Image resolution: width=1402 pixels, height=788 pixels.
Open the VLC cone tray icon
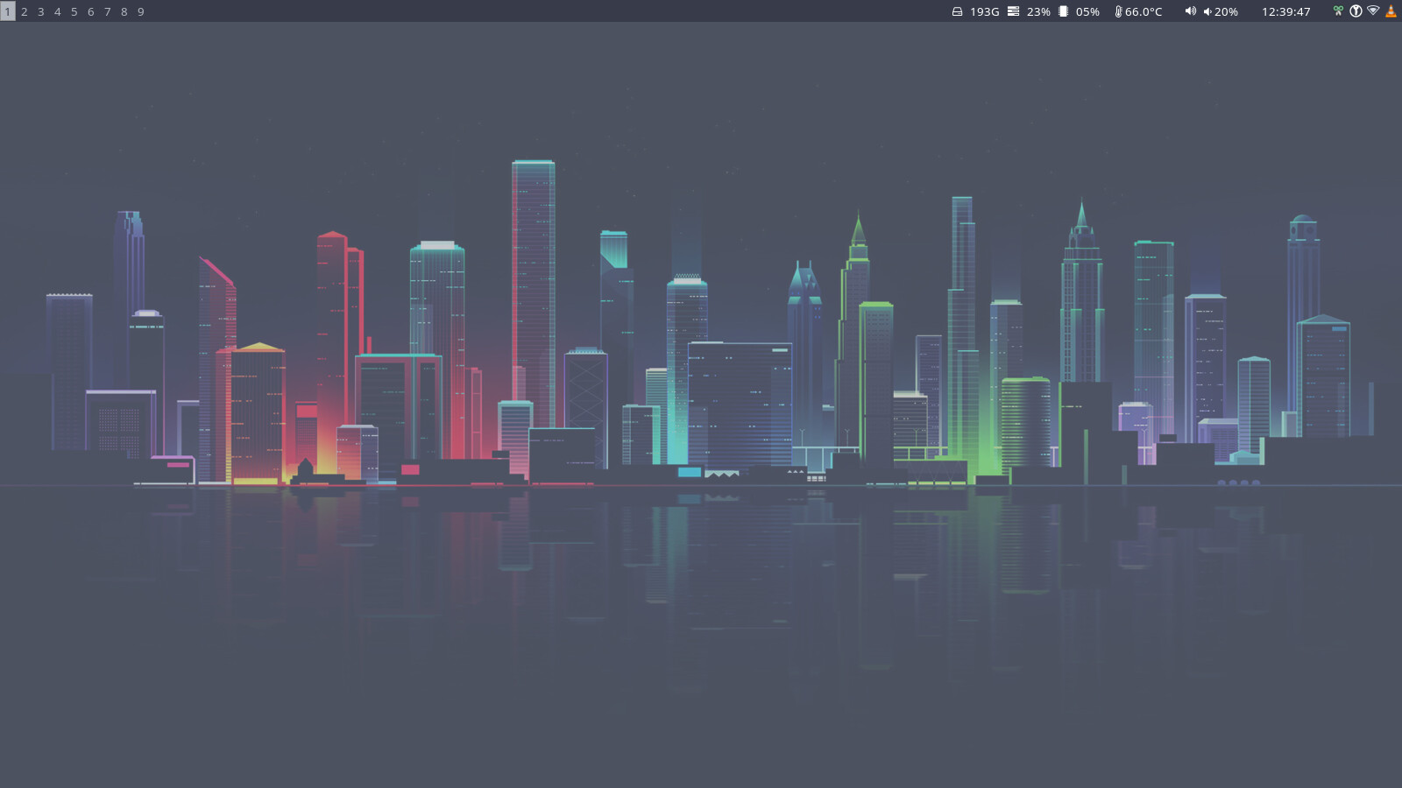click(x=1391, y=11)
